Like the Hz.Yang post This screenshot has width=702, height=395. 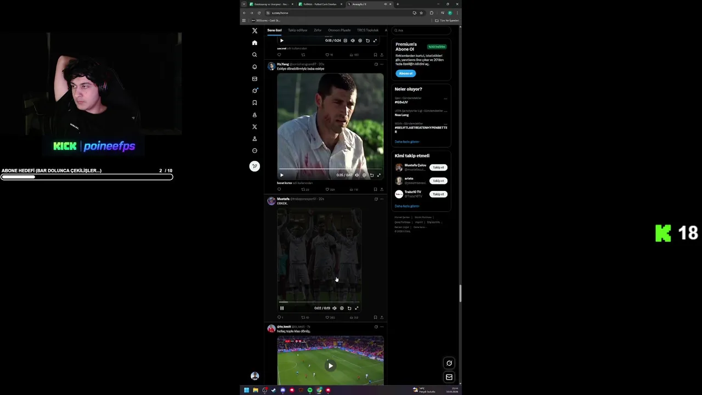(x=327, y=189)
